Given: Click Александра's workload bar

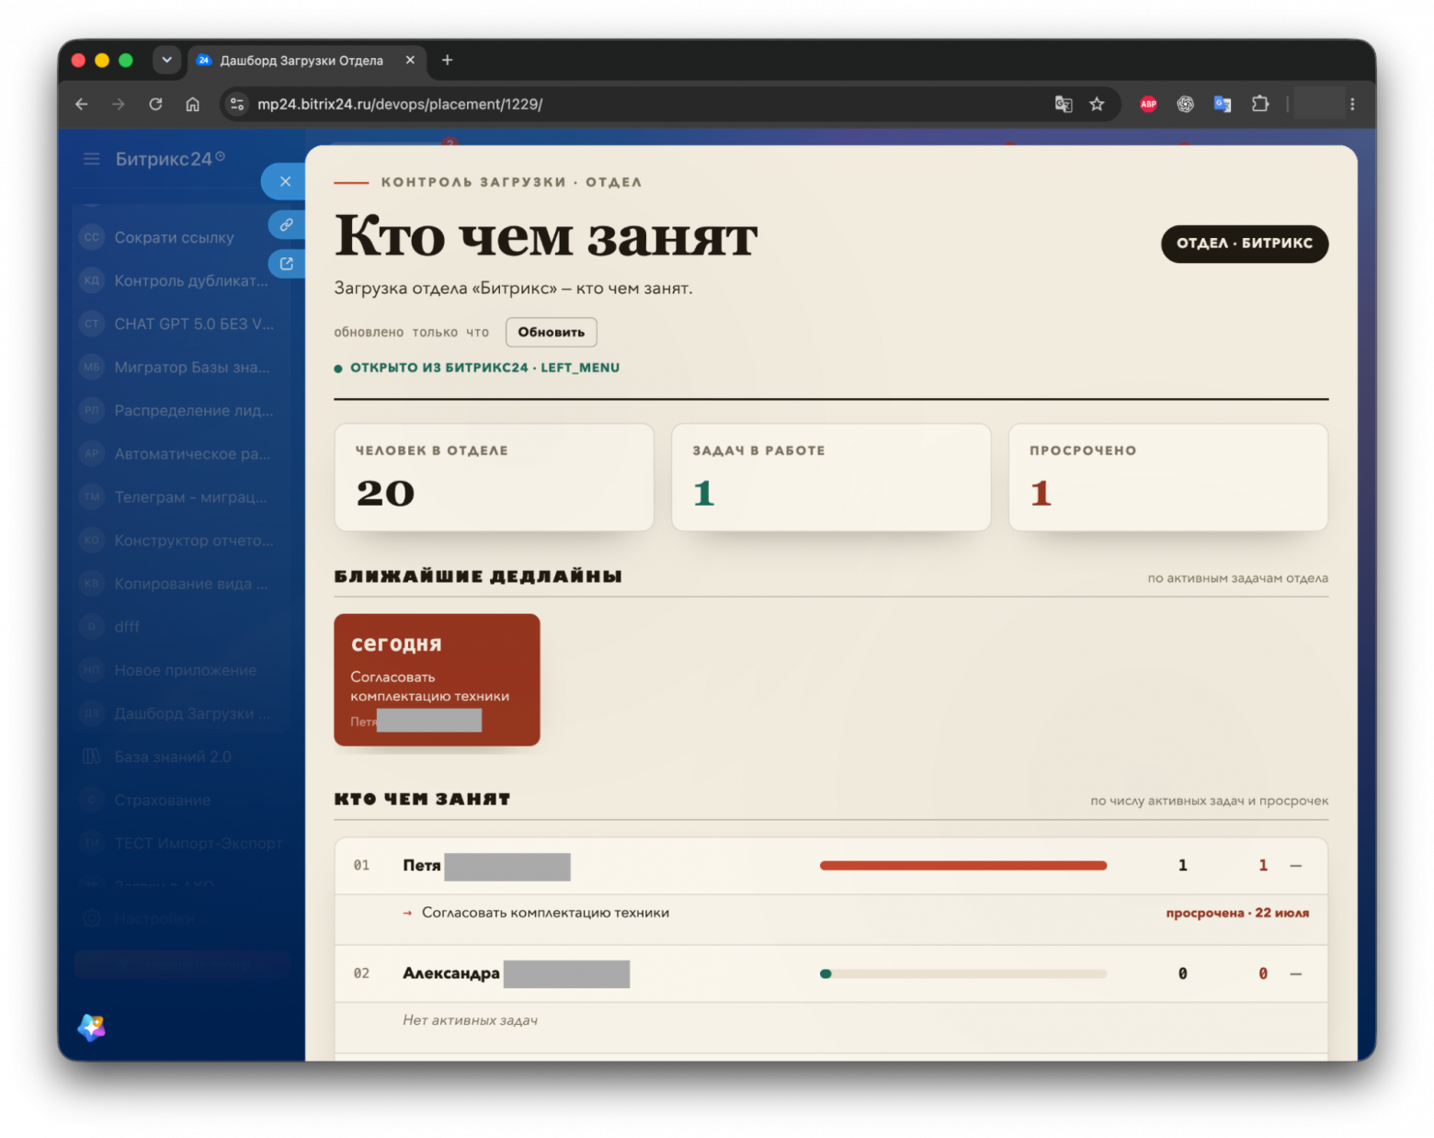Looking at the screenshot, I should (x=963, y=974).
